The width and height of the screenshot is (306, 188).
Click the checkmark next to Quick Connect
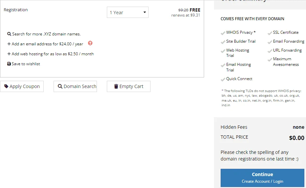coord(223,79)
